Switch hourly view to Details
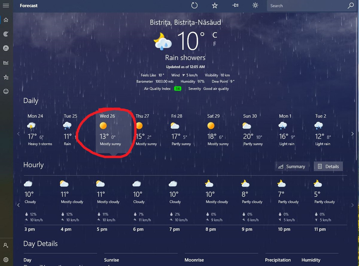Screen dimensions: 359x266 pyautogui.click(x=328, y=167)
